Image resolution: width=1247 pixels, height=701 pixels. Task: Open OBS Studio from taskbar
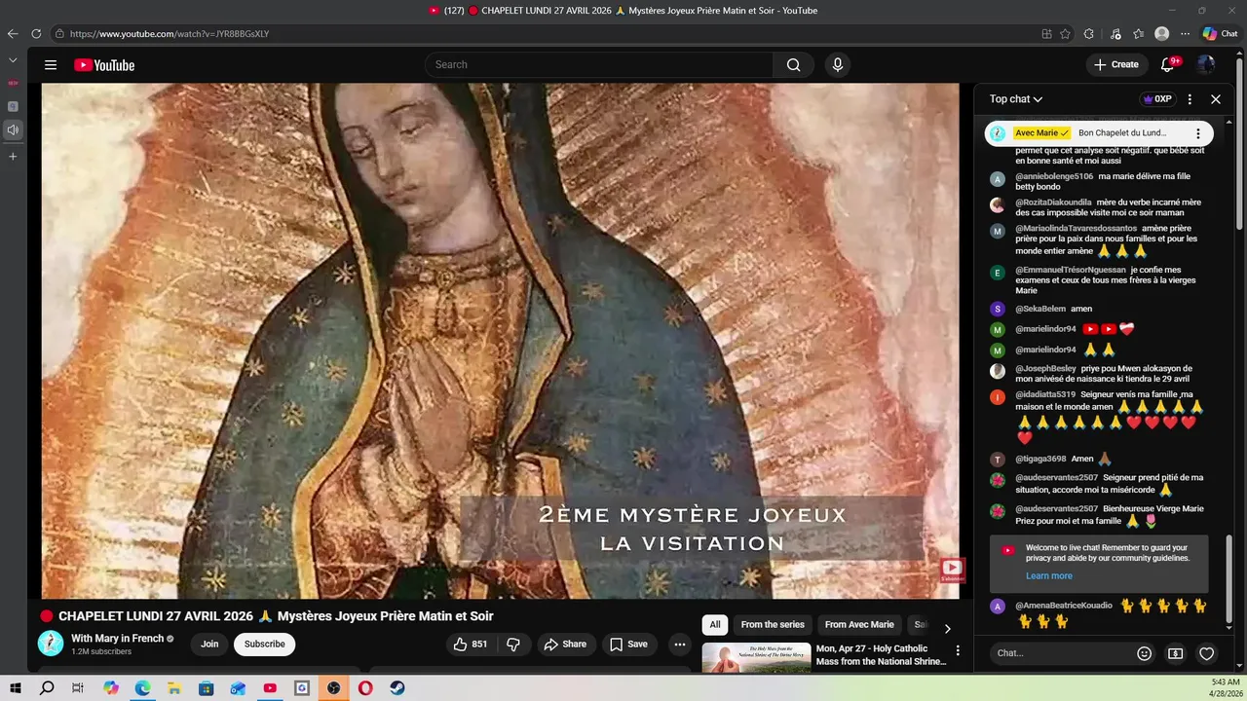[334, 687]
